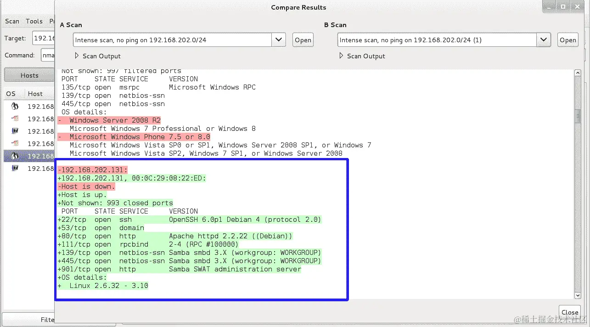Click the Compare Results title bar text

click(x=298, y=7)
